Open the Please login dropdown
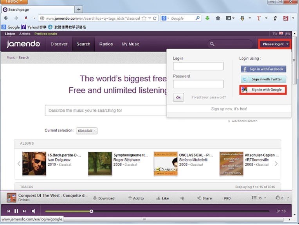299x225 pixels. (275, 44)
